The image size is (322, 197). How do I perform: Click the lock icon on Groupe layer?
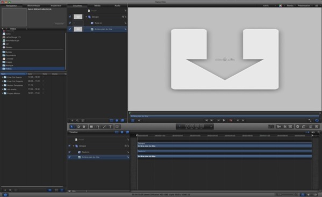pyautogui.click(x=123, y=17)
